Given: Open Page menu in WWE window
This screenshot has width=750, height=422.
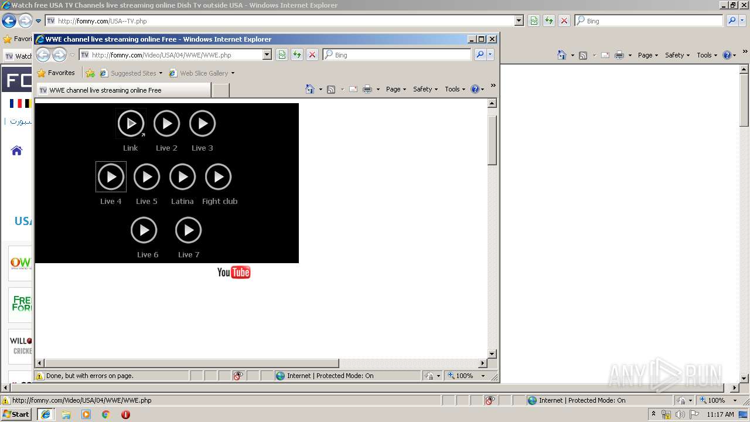Looking at the screenshot, I should point(396,89).
